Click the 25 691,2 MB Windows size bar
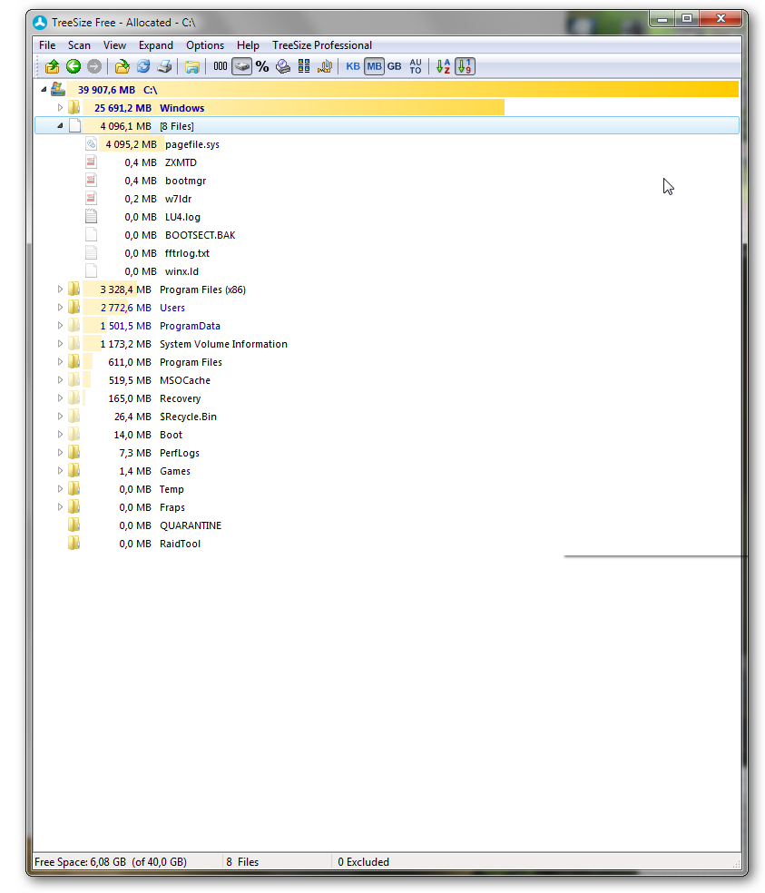 293,108
